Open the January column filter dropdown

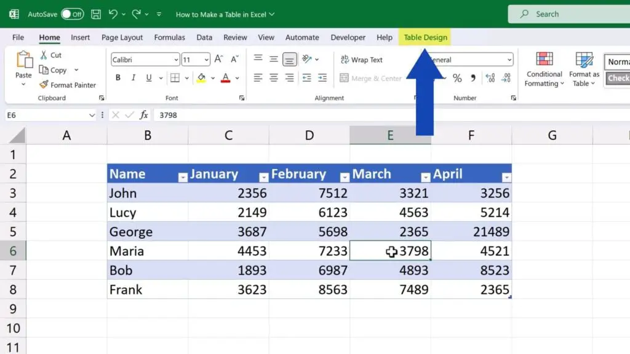(264, 177)
